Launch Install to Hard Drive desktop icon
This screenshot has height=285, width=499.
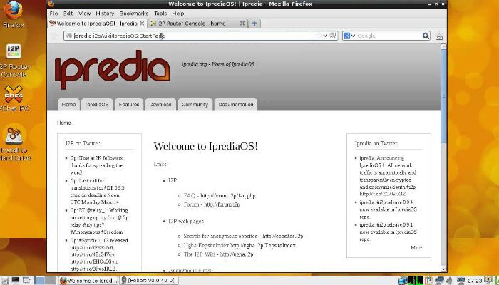14,144
